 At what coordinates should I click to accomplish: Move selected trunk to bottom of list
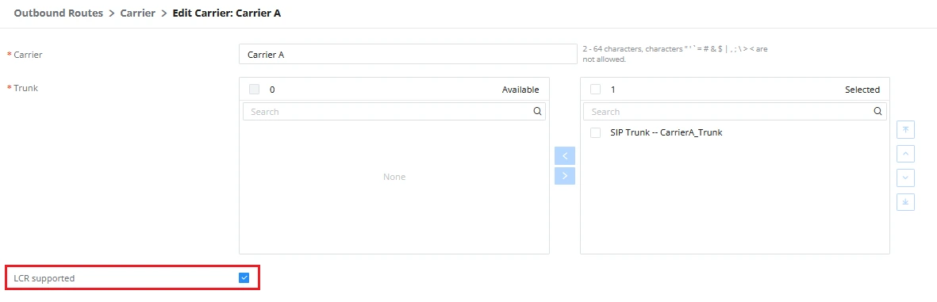click(905, 202)
